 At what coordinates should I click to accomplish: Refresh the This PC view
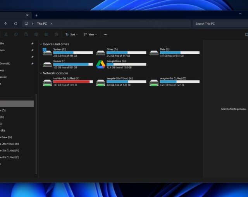click(15, 24)
